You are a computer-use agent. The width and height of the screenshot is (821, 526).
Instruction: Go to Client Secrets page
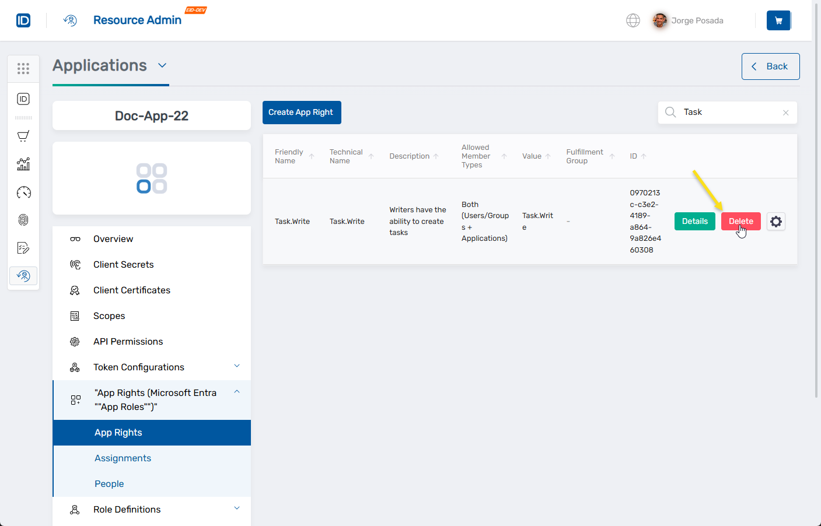pos(123,265)
